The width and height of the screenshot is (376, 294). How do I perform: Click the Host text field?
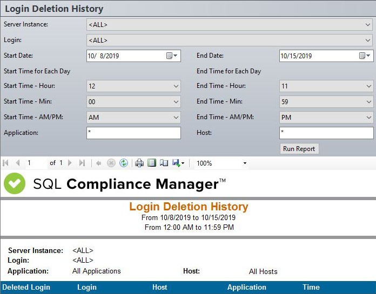click(326, 133)
